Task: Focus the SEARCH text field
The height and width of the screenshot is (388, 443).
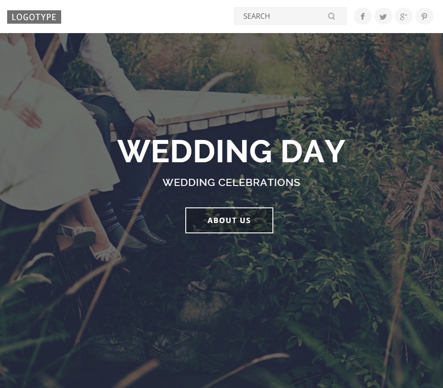Action: [x=290, y=16]
